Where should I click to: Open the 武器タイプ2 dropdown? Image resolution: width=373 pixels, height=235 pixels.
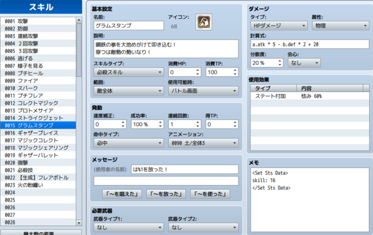[203, 227]
